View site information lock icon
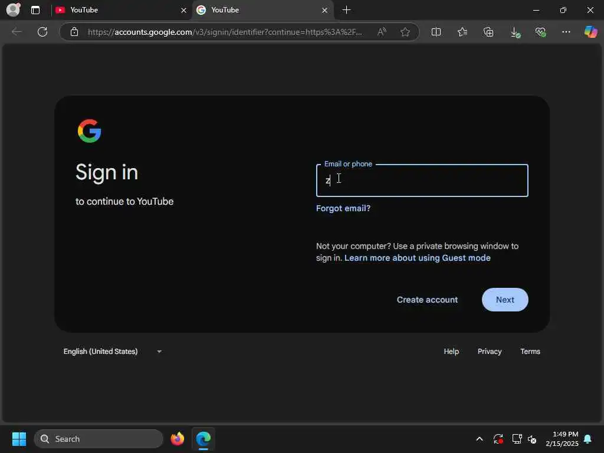The width and height of the screenshot is (604, 453). click(x=74, y=32)
